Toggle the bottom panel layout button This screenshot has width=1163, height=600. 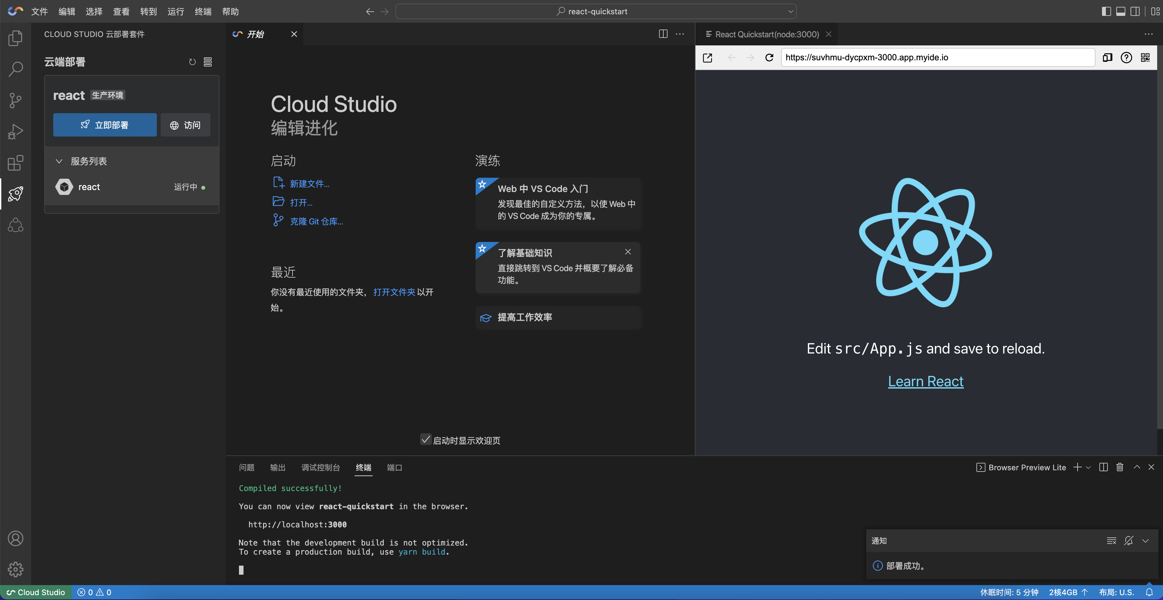point(1120,11)
